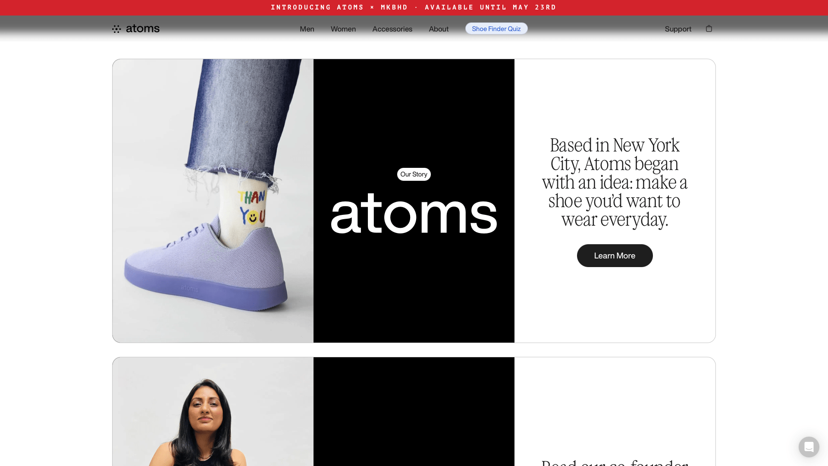Open the Women menu
The width and height of the screenshot is (828, 466).
pos(343,29)
